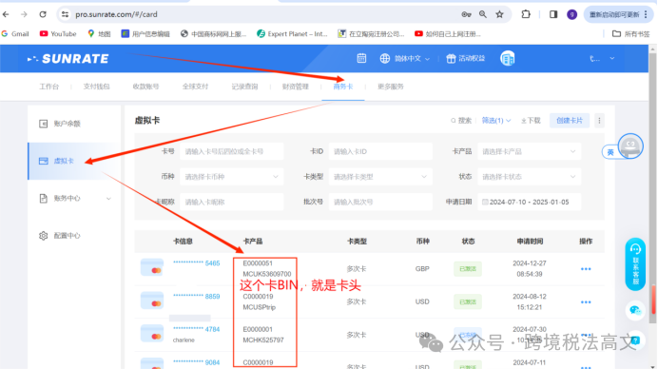Focus the 卡号 input field

(232, 151)
